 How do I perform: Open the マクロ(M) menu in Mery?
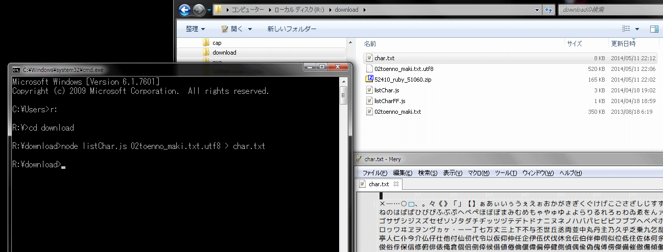pos(480,173)
